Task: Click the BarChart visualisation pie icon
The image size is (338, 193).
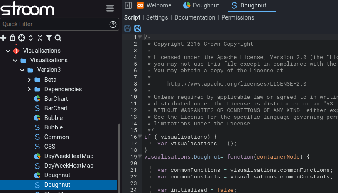Action: (37, 99)
